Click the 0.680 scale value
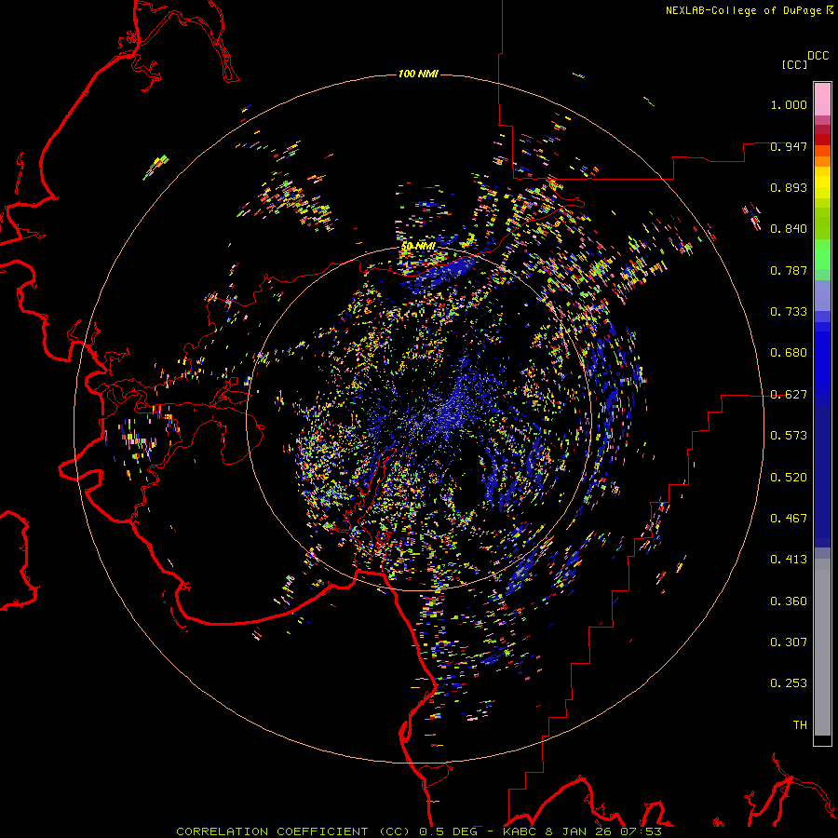Image resolution: width=838 pixels, height=838 pixels. point(789,353)
